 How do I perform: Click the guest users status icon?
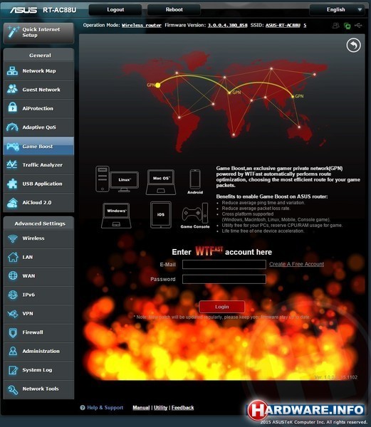pos(336,26)
